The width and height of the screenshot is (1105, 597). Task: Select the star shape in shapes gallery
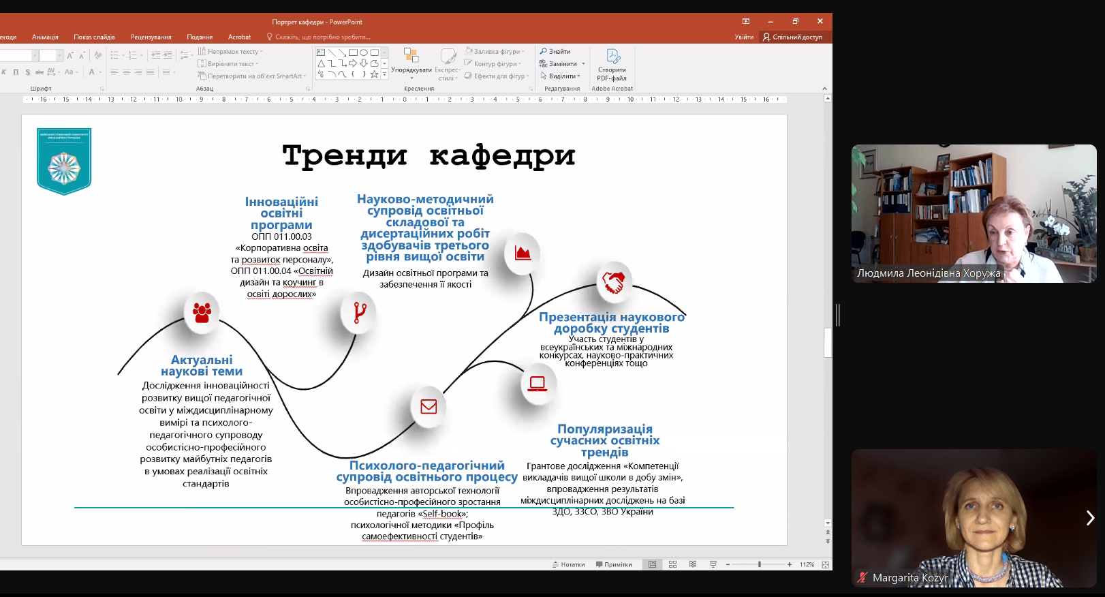(374, 74)
